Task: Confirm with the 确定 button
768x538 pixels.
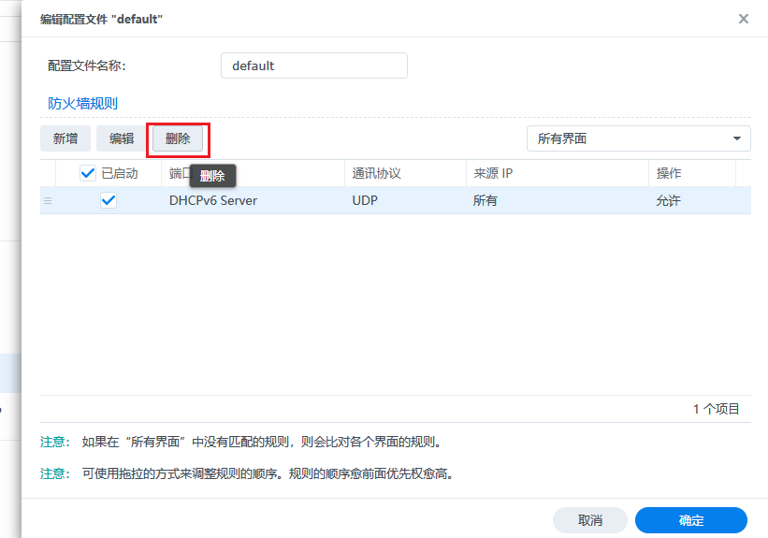Action: (x=690, y=520)
